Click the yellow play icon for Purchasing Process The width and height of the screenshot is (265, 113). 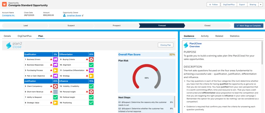55,70
